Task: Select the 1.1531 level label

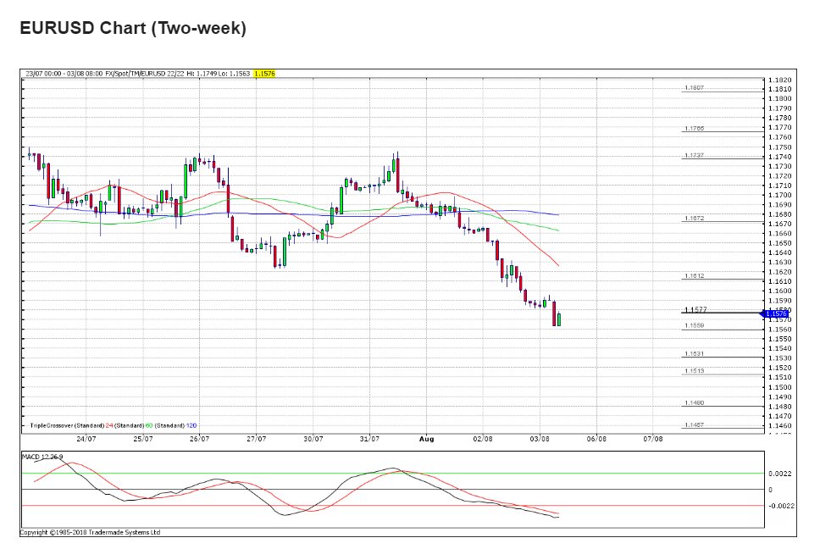Action: pyautogui.click(x=695, y=353)
